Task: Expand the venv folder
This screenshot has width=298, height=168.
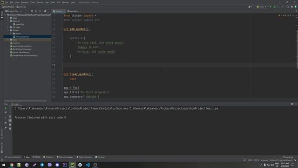Action: 8,40
